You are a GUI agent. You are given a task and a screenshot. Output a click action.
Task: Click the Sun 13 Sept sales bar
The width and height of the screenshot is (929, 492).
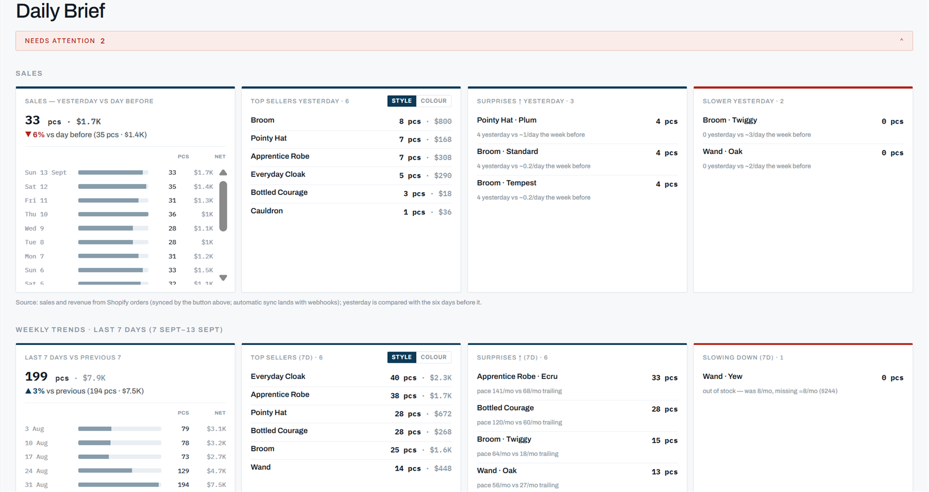(113, 173)
